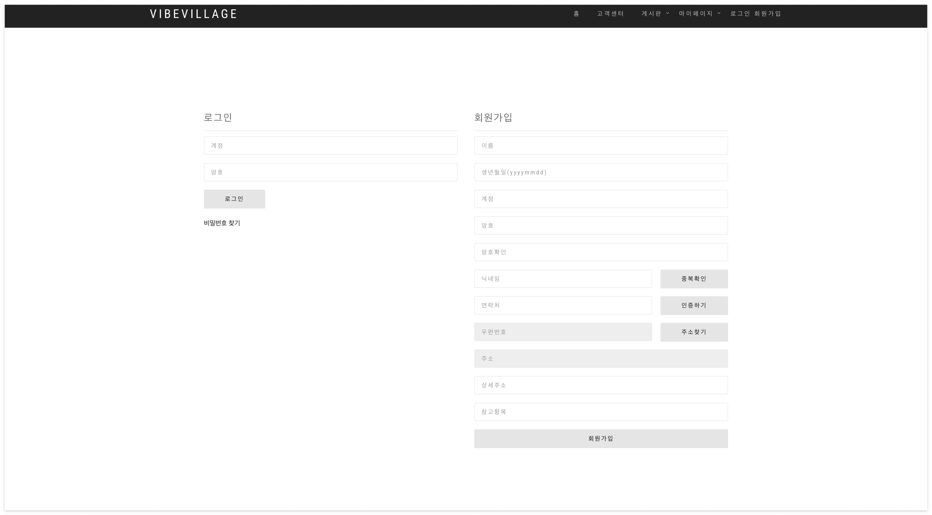Focus the 참고항목 input field

click(x=601, y=412)
